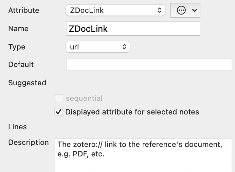Click the Name field containing ZDocLink

(133, 29)
